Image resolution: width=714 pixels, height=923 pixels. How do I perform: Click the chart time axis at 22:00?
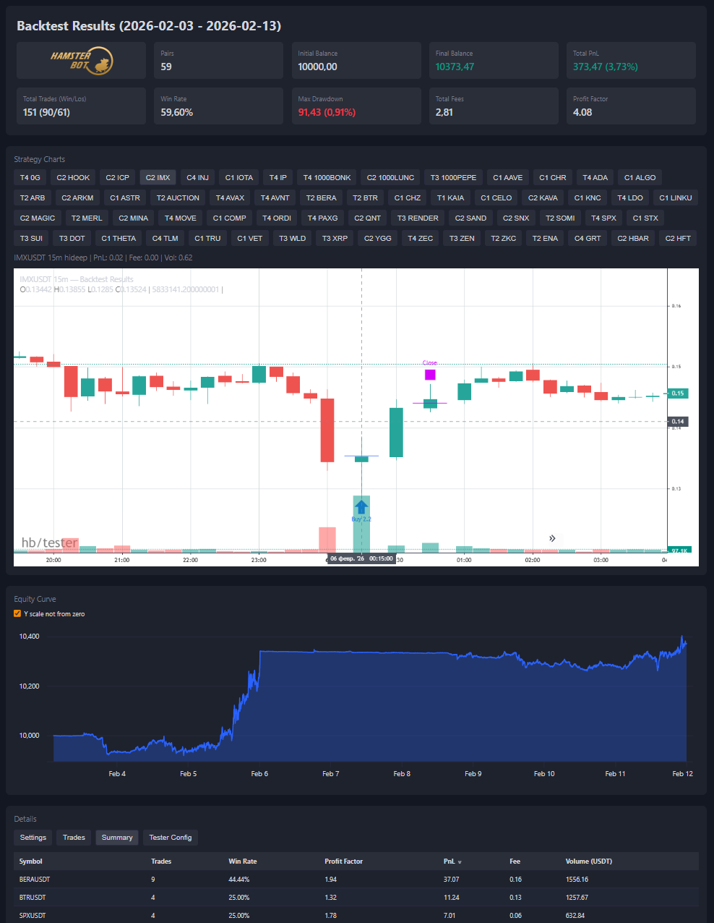190,560
